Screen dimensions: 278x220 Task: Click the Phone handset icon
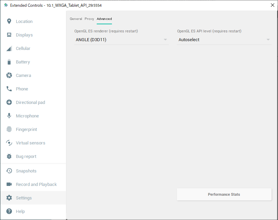pos(9,89)
